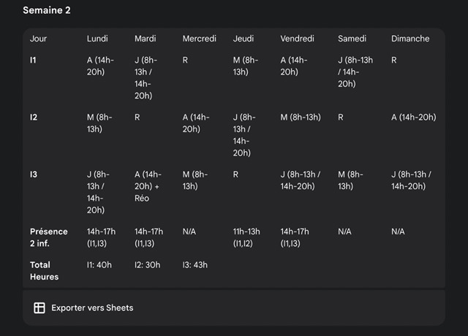
Task: Select the I2: 30h total cell
Action: (148, 265)
